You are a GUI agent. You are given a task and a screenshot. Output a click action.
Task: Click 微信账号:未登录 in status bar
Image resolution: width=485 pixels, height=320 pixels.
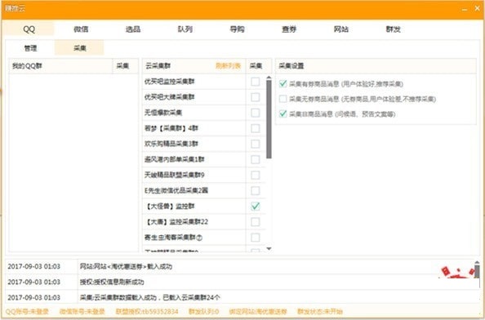click(x=82, y=311)
